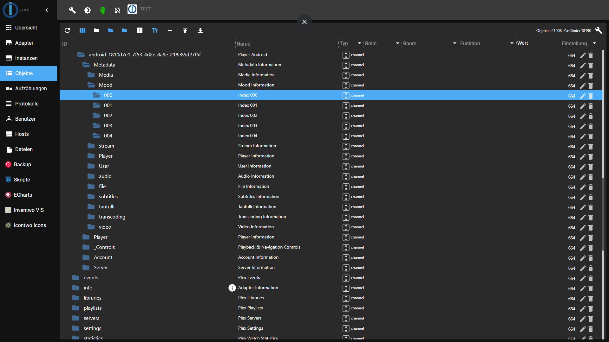Expand the transcoding folder

91,217
